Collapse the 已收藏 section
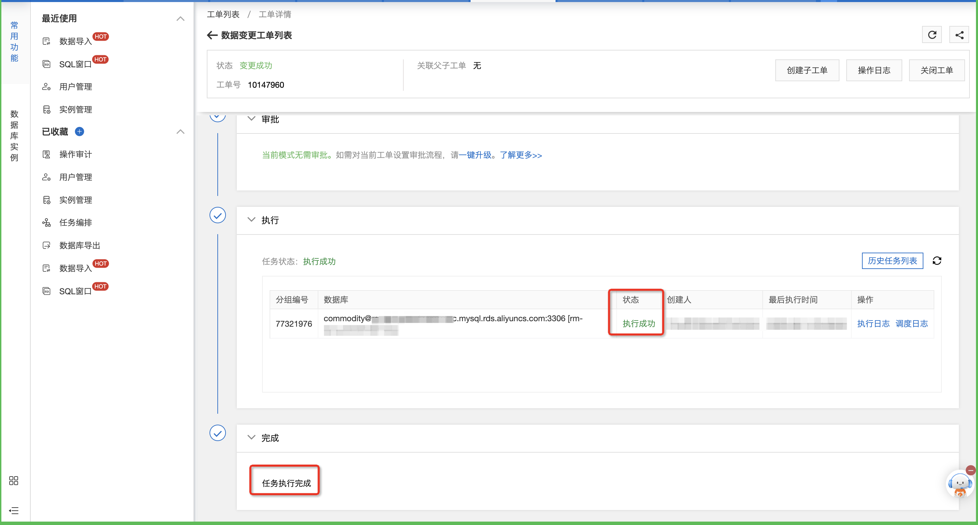978x525 pixels. click(x=180, y=132)
